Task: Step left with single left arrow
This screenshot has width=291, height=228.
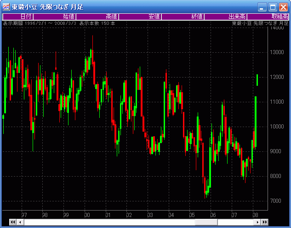Action: pyautogui.click(x=20, y=222)
